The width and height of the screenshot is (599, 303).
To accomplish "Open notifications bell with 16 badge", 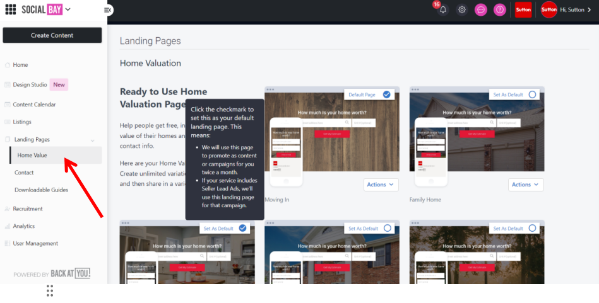I will click(442, 9).
